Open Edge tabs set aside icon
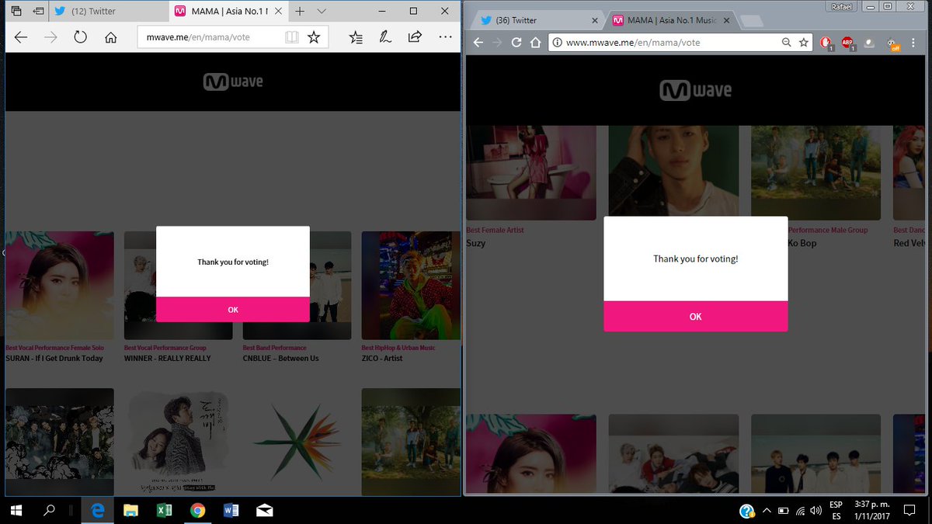 tap(16, 12)
